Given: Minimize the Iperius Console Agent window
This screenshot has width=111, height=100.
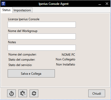Looking at the screenshot, I should coord(100,4).
